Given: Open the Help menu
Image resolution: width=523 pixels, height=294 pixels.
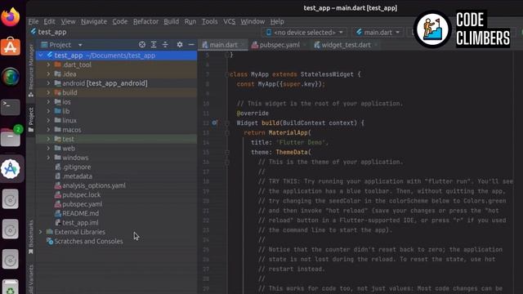Looking at the screenshot, I should 277,21.
